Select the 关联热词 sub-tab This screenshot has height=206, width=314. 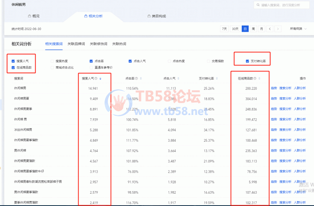click(119, 44)
